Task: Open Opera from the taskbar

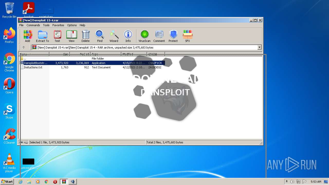Action: (x=55, y=182)
